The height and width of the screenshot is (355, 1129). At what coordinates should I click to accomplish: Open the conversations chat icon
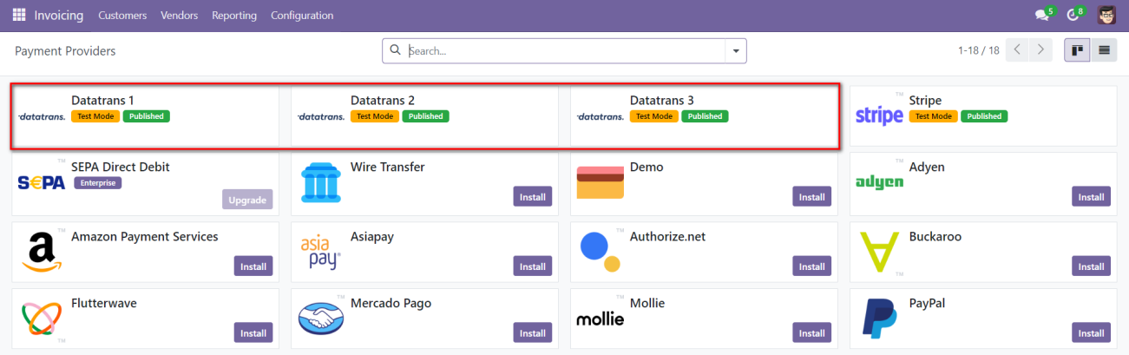pyautogui.click(x=1043, y=15)
